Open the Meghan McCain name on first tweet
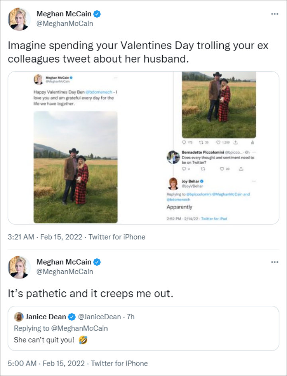The height and width of the screenshot is (376, 287). (x=64, y=14)
